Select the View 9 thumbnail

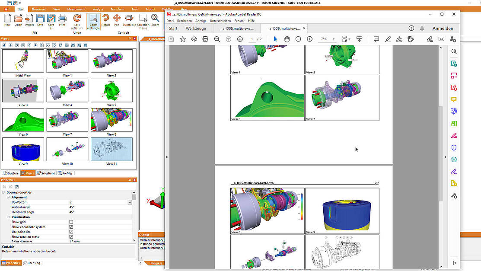point(23,149)
